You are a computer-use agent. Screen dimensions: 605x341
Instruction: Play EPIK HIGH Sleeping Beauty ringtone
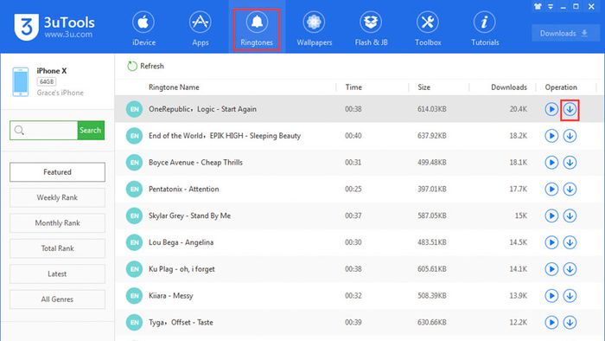coord(551,136)
